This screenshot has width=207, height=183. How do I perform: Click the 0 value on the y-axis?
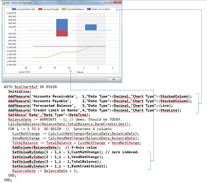coord(15,30)
